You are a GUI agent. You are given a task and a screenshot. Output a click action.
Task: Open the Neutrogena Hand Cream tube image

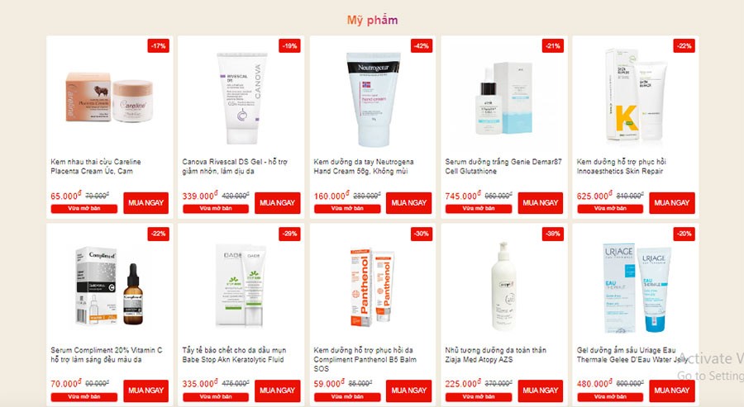pyautogui.click(x=373, y=98)
